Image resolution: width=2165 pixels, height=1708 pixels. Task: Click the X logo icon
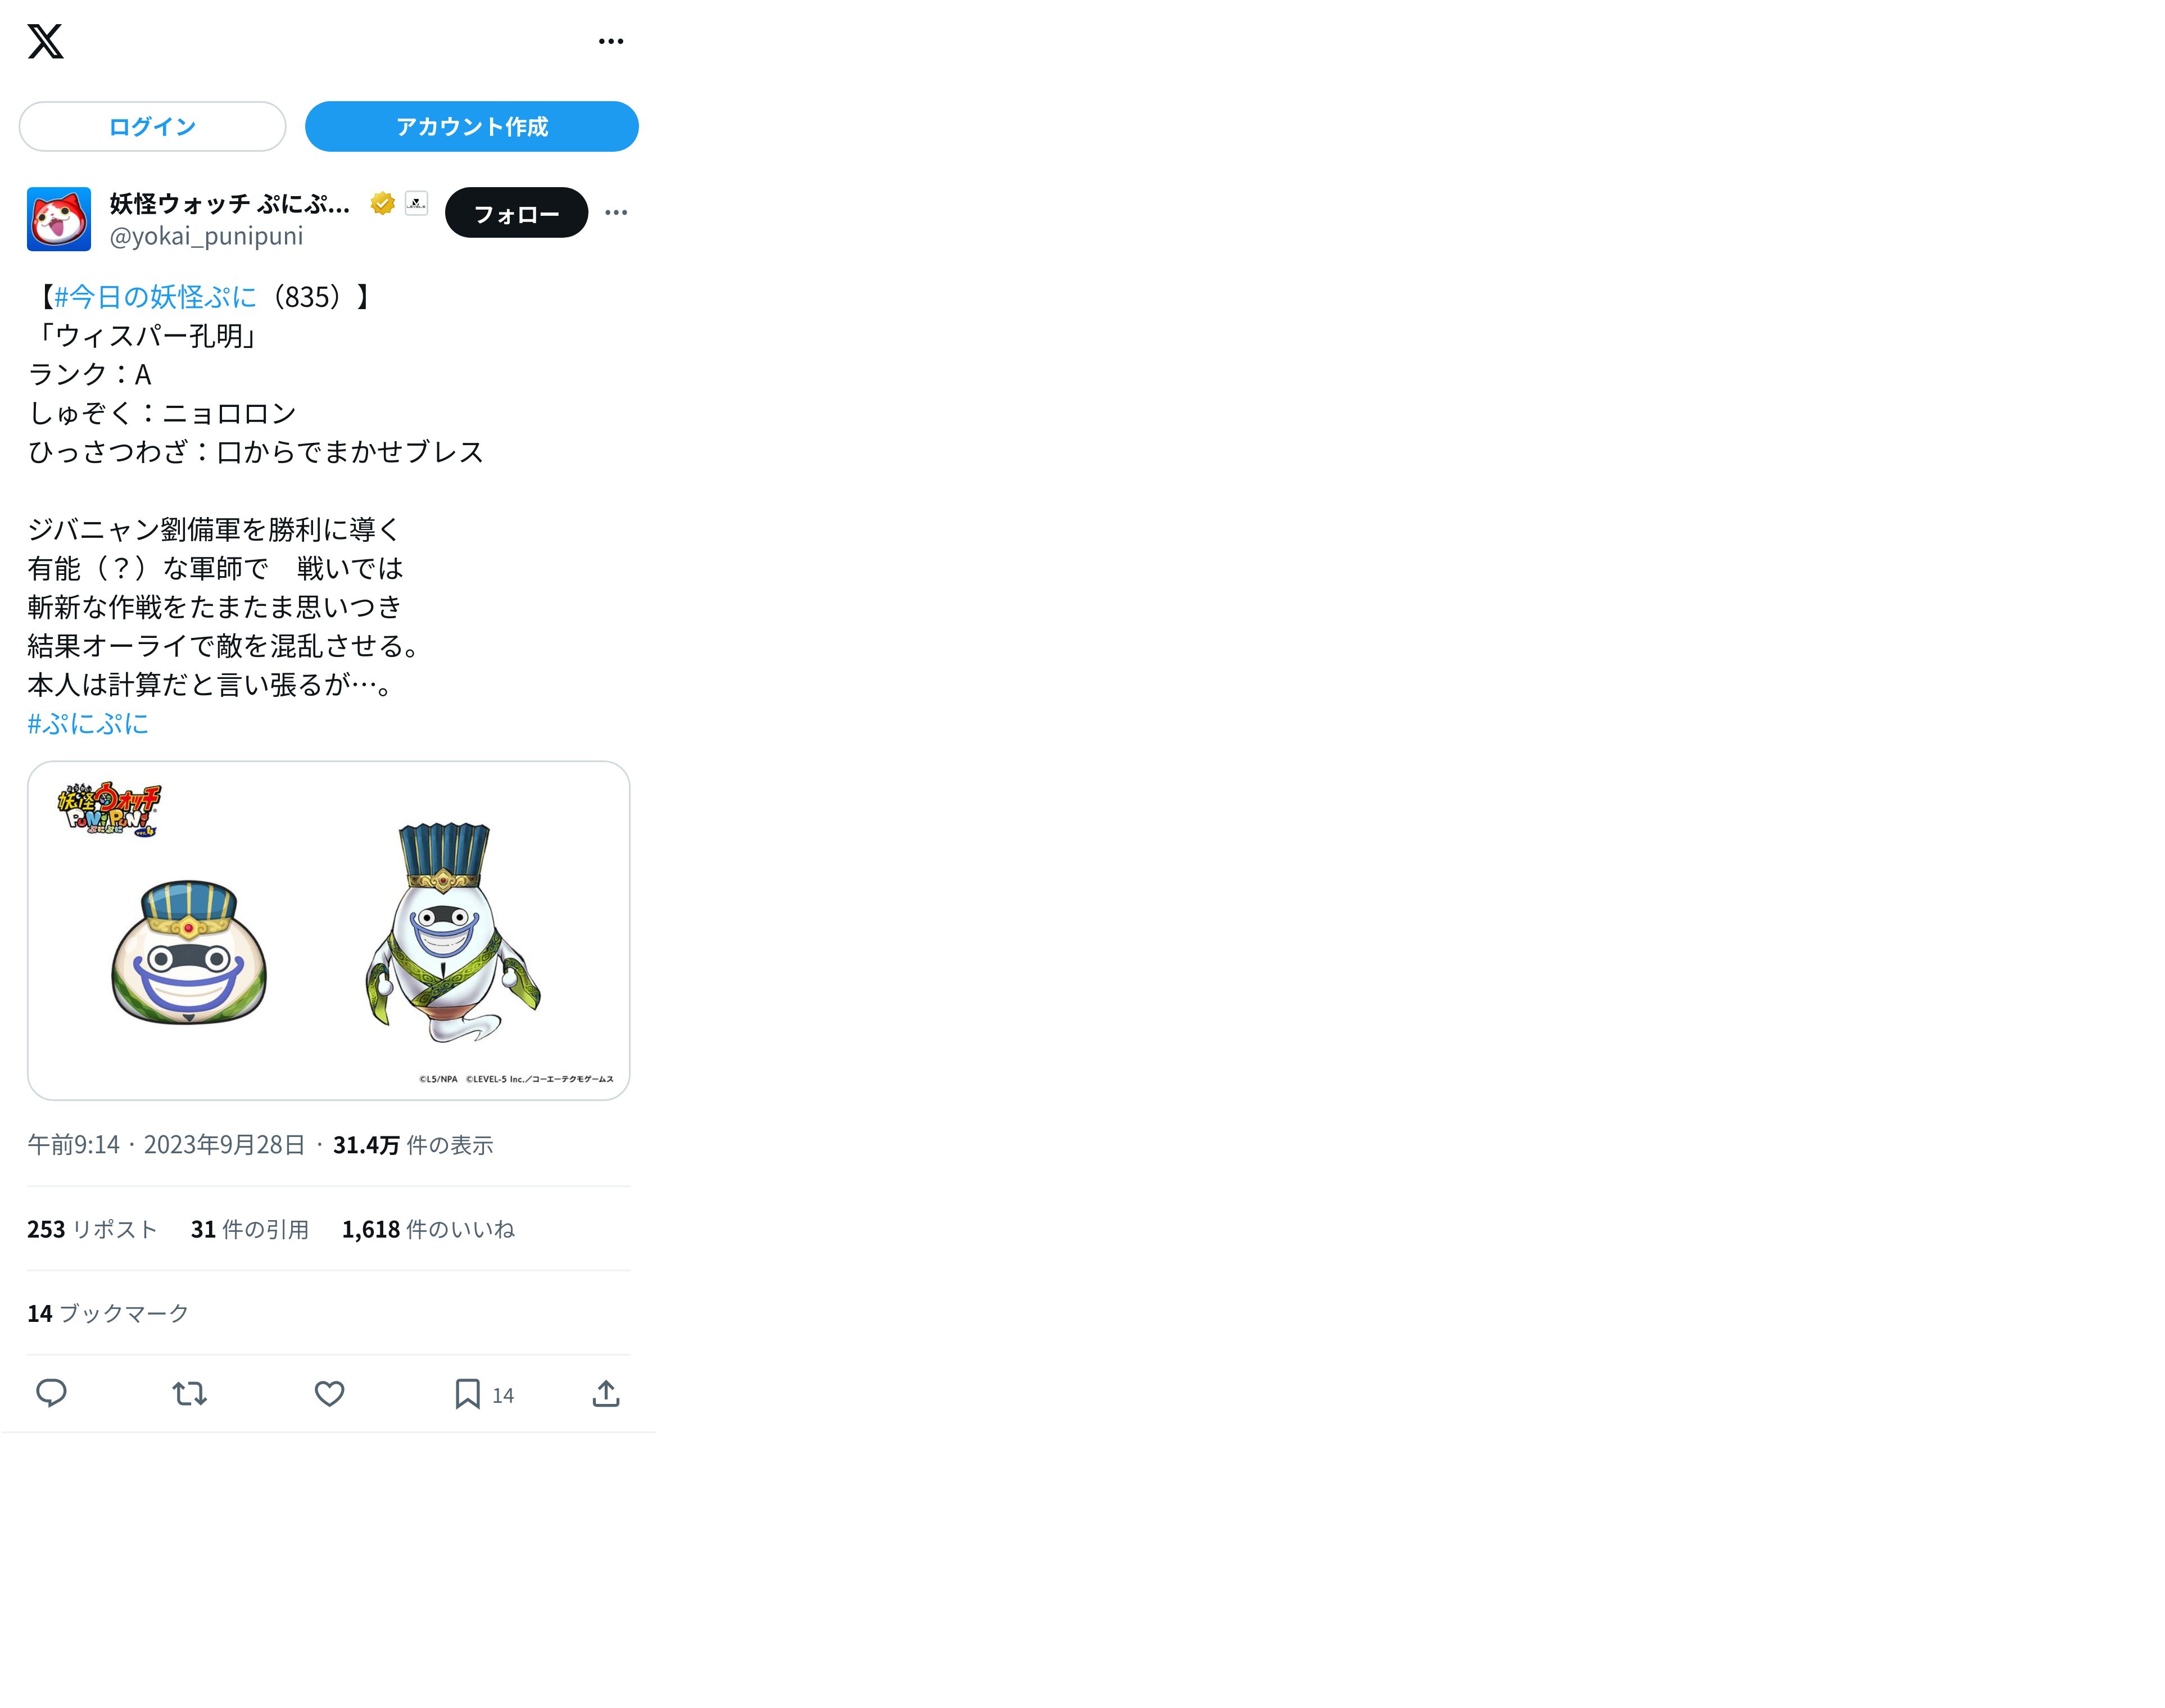click(x=45, y=41)
